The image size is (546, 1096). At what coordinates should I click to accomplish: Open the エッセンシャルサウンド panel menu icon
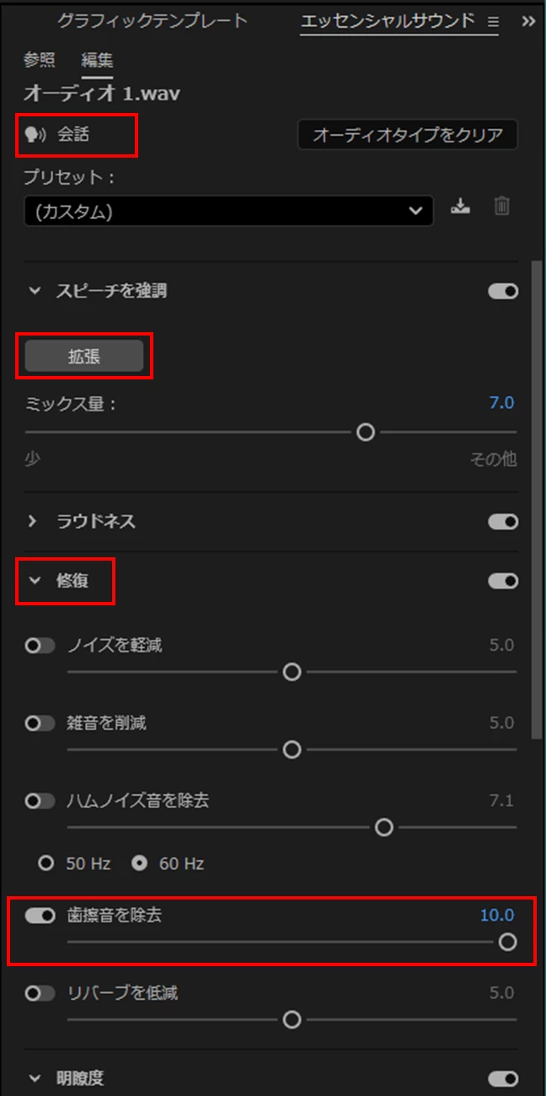pos(493,20)
